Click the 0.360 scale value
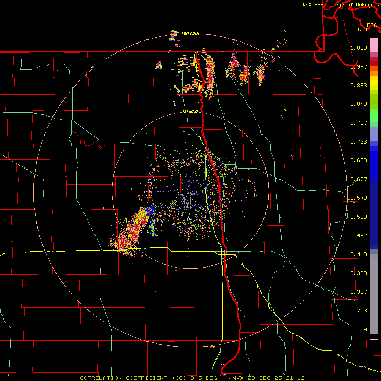The height and width of the screenshot is (381, 381). tap(359, 273)
